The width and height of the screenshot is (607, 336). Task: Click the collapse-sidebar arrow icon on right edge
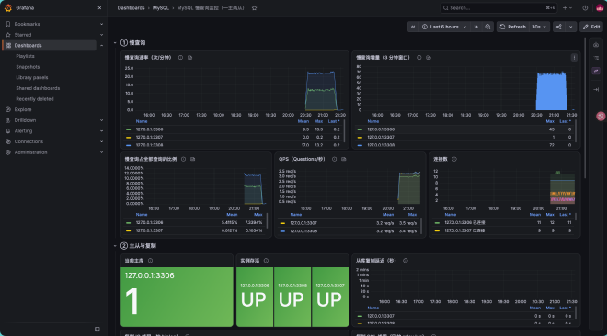(596, 90)
